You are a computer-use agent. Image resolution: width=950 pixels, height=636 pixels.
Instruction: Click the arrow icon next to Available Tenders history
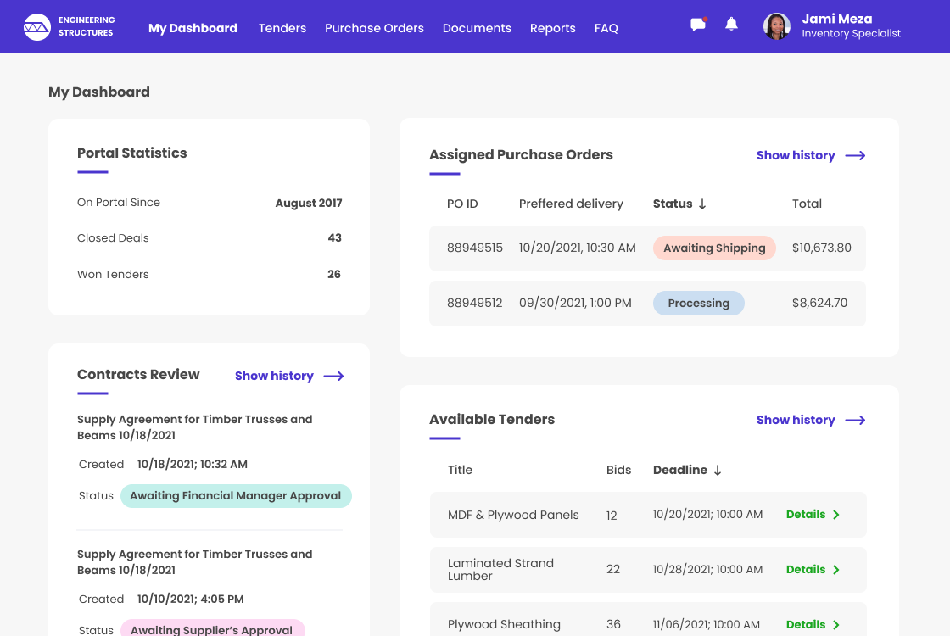(x=856, y=420)
